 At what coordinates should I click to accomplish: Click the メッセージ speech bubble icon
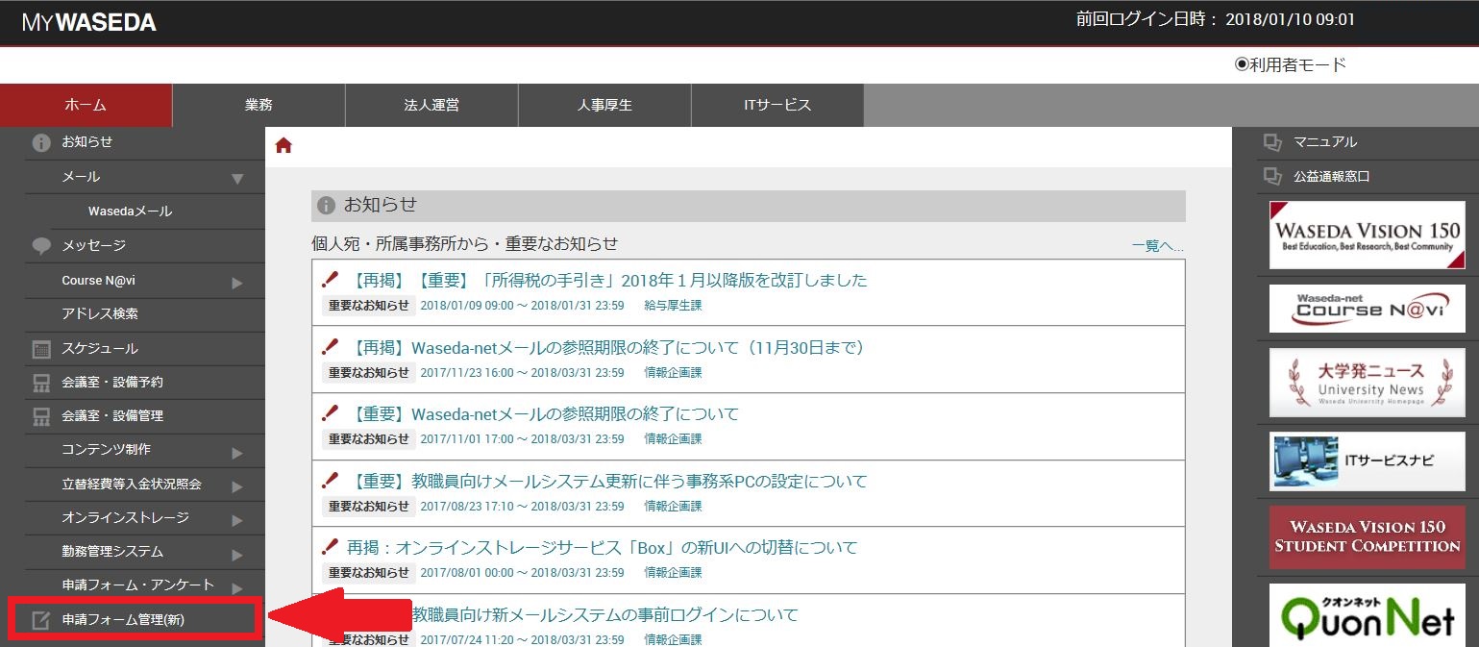(x=41, y=246)
